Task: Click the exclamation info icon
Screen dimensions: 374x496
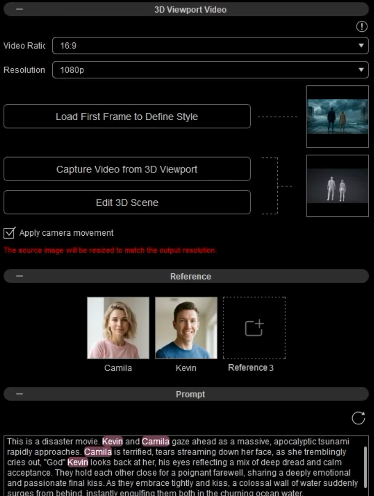Action: (x=361, y=27)
